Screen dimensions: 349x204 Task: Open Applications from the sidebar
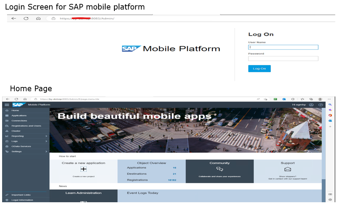(x=19, y=116)
